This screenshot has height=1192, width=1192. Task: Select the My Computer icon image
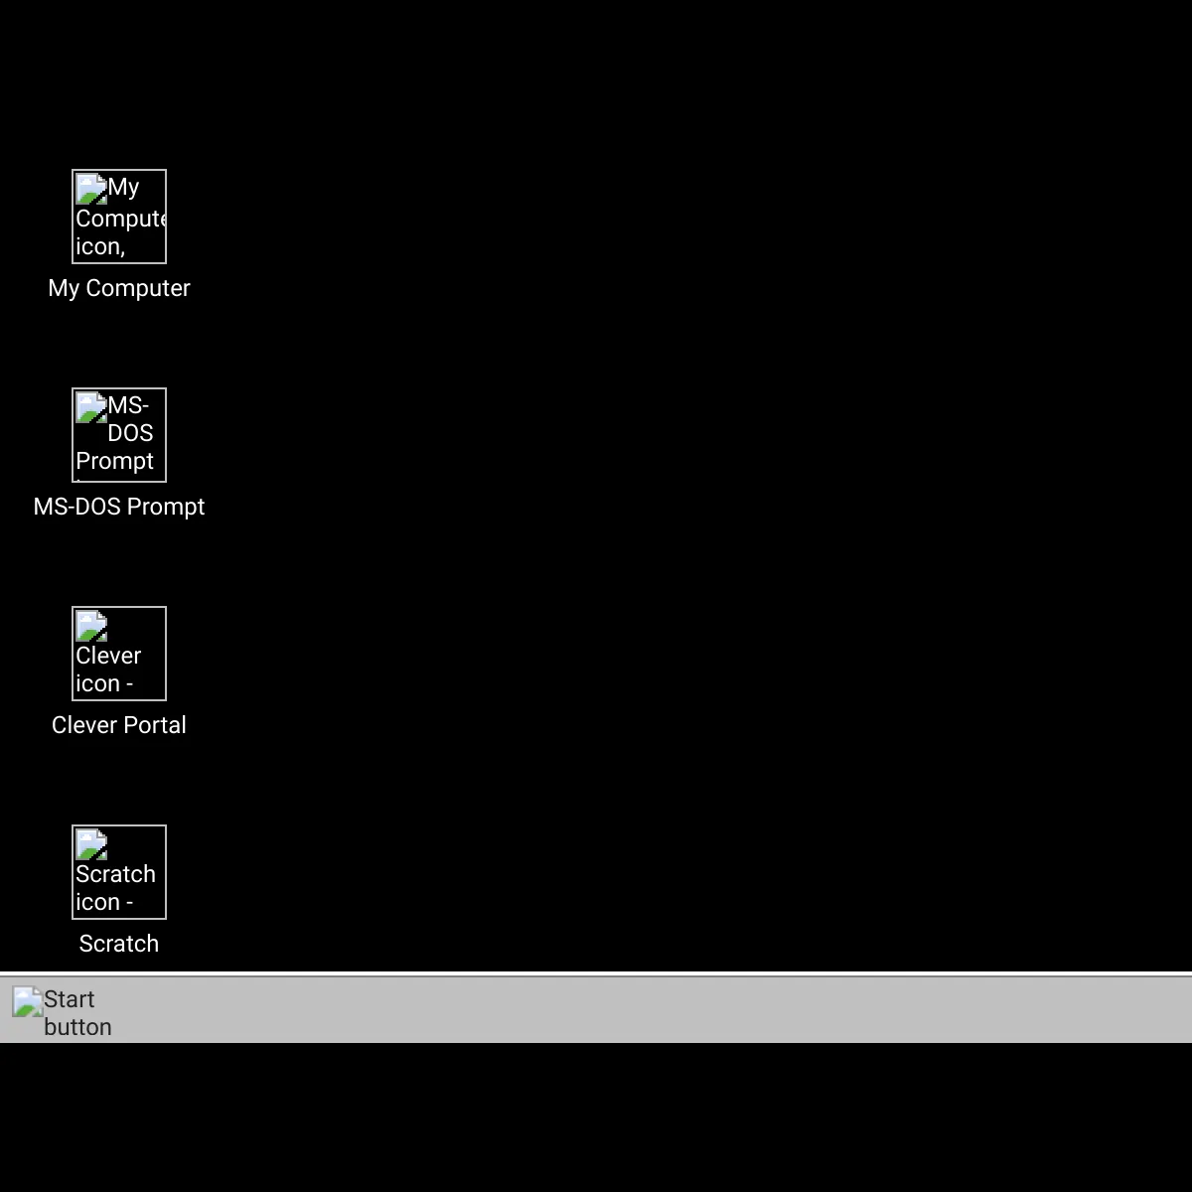(118, 217)
